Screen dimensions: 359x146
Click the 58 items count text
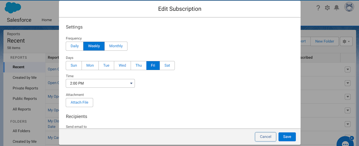[14, 48]
